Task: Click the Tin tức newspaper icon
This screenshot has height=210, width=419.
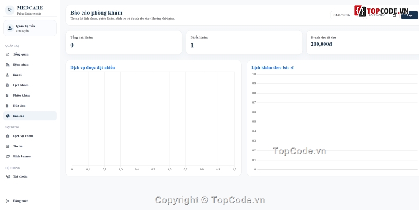Action: [x=7, y=146]
